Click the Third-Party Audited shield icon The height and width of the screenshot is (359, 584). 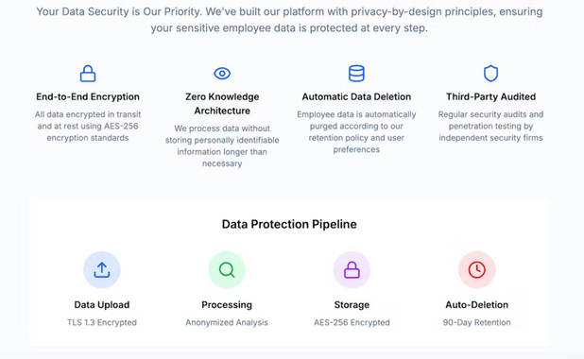490,74
